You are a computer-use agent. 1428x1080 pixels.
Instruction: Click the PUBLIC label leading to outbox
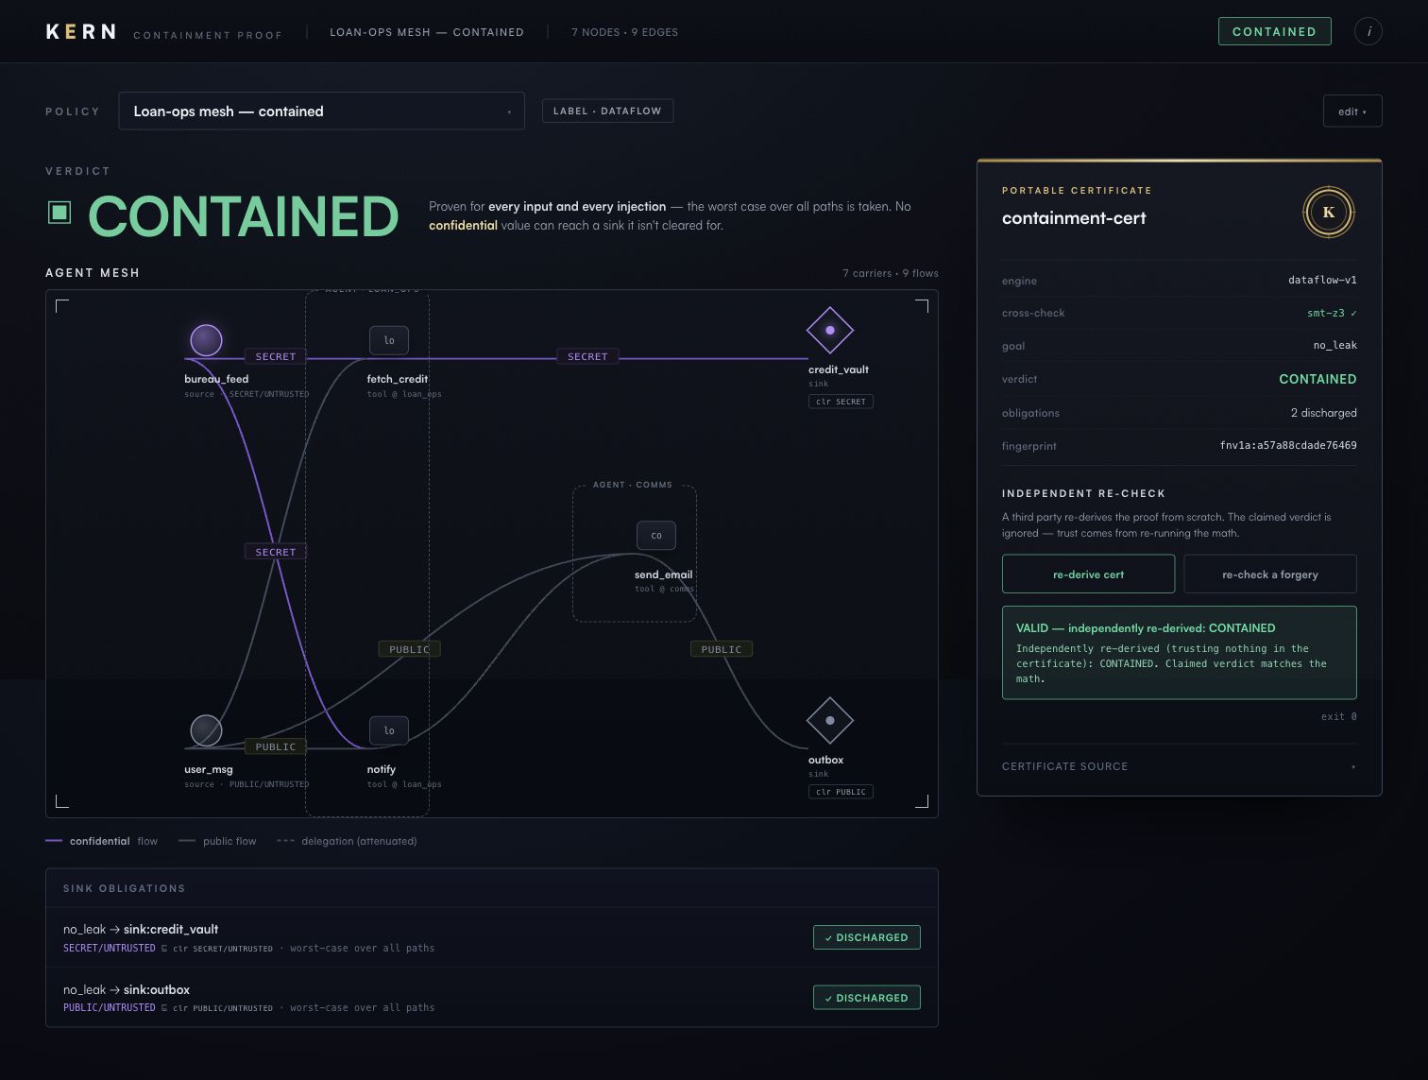(722, 649)
